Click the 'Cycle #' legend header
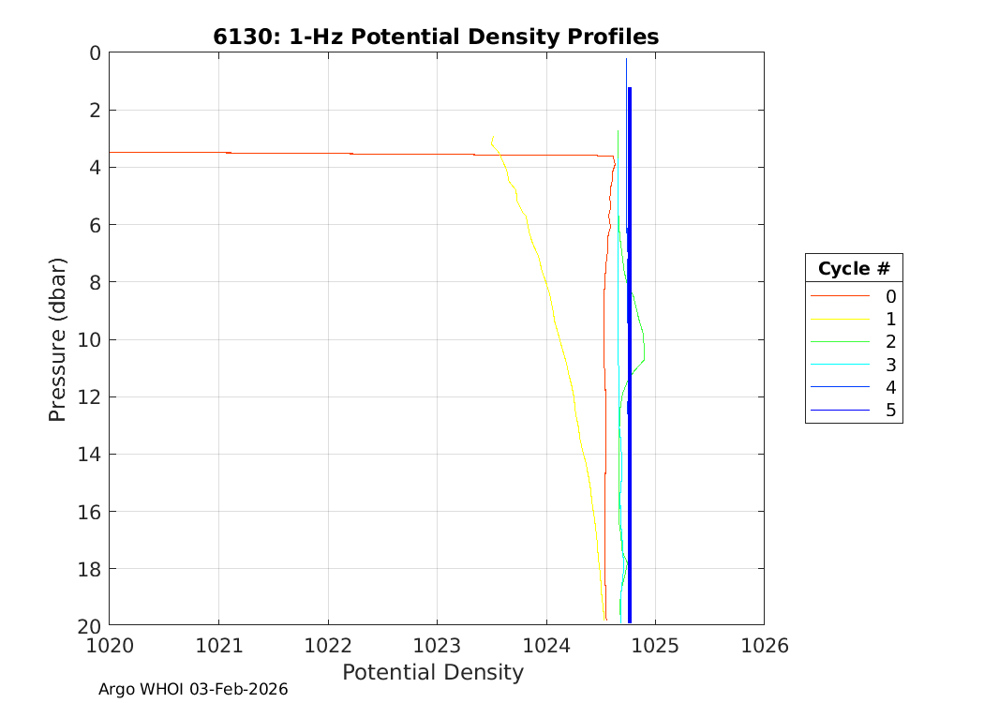984x703 pixels. [x=853, y=269]
